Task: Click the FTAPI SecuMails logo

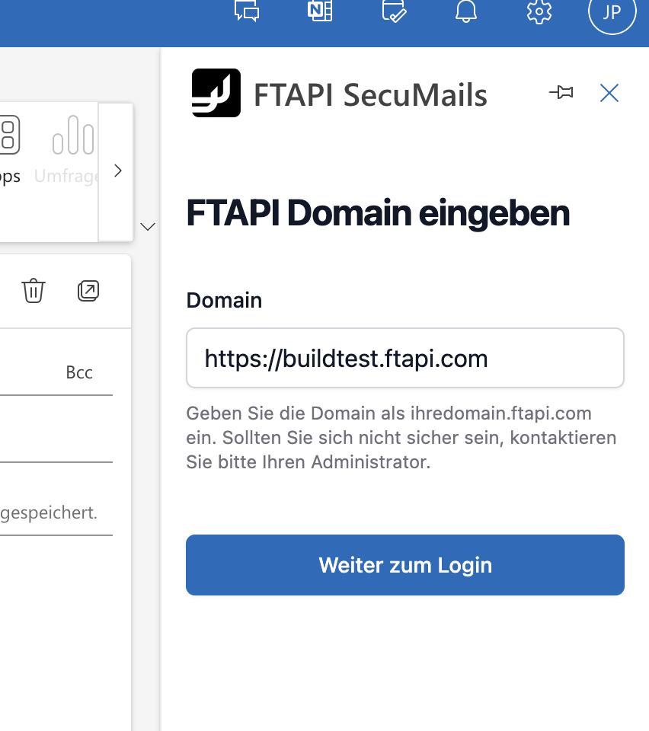Action: coord(216,93)
